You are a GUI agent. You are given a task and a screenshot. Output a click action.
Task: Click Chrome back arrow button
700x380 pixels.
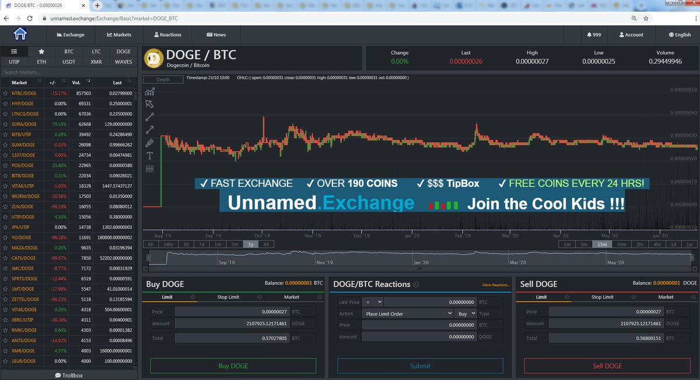pos(6,18)
